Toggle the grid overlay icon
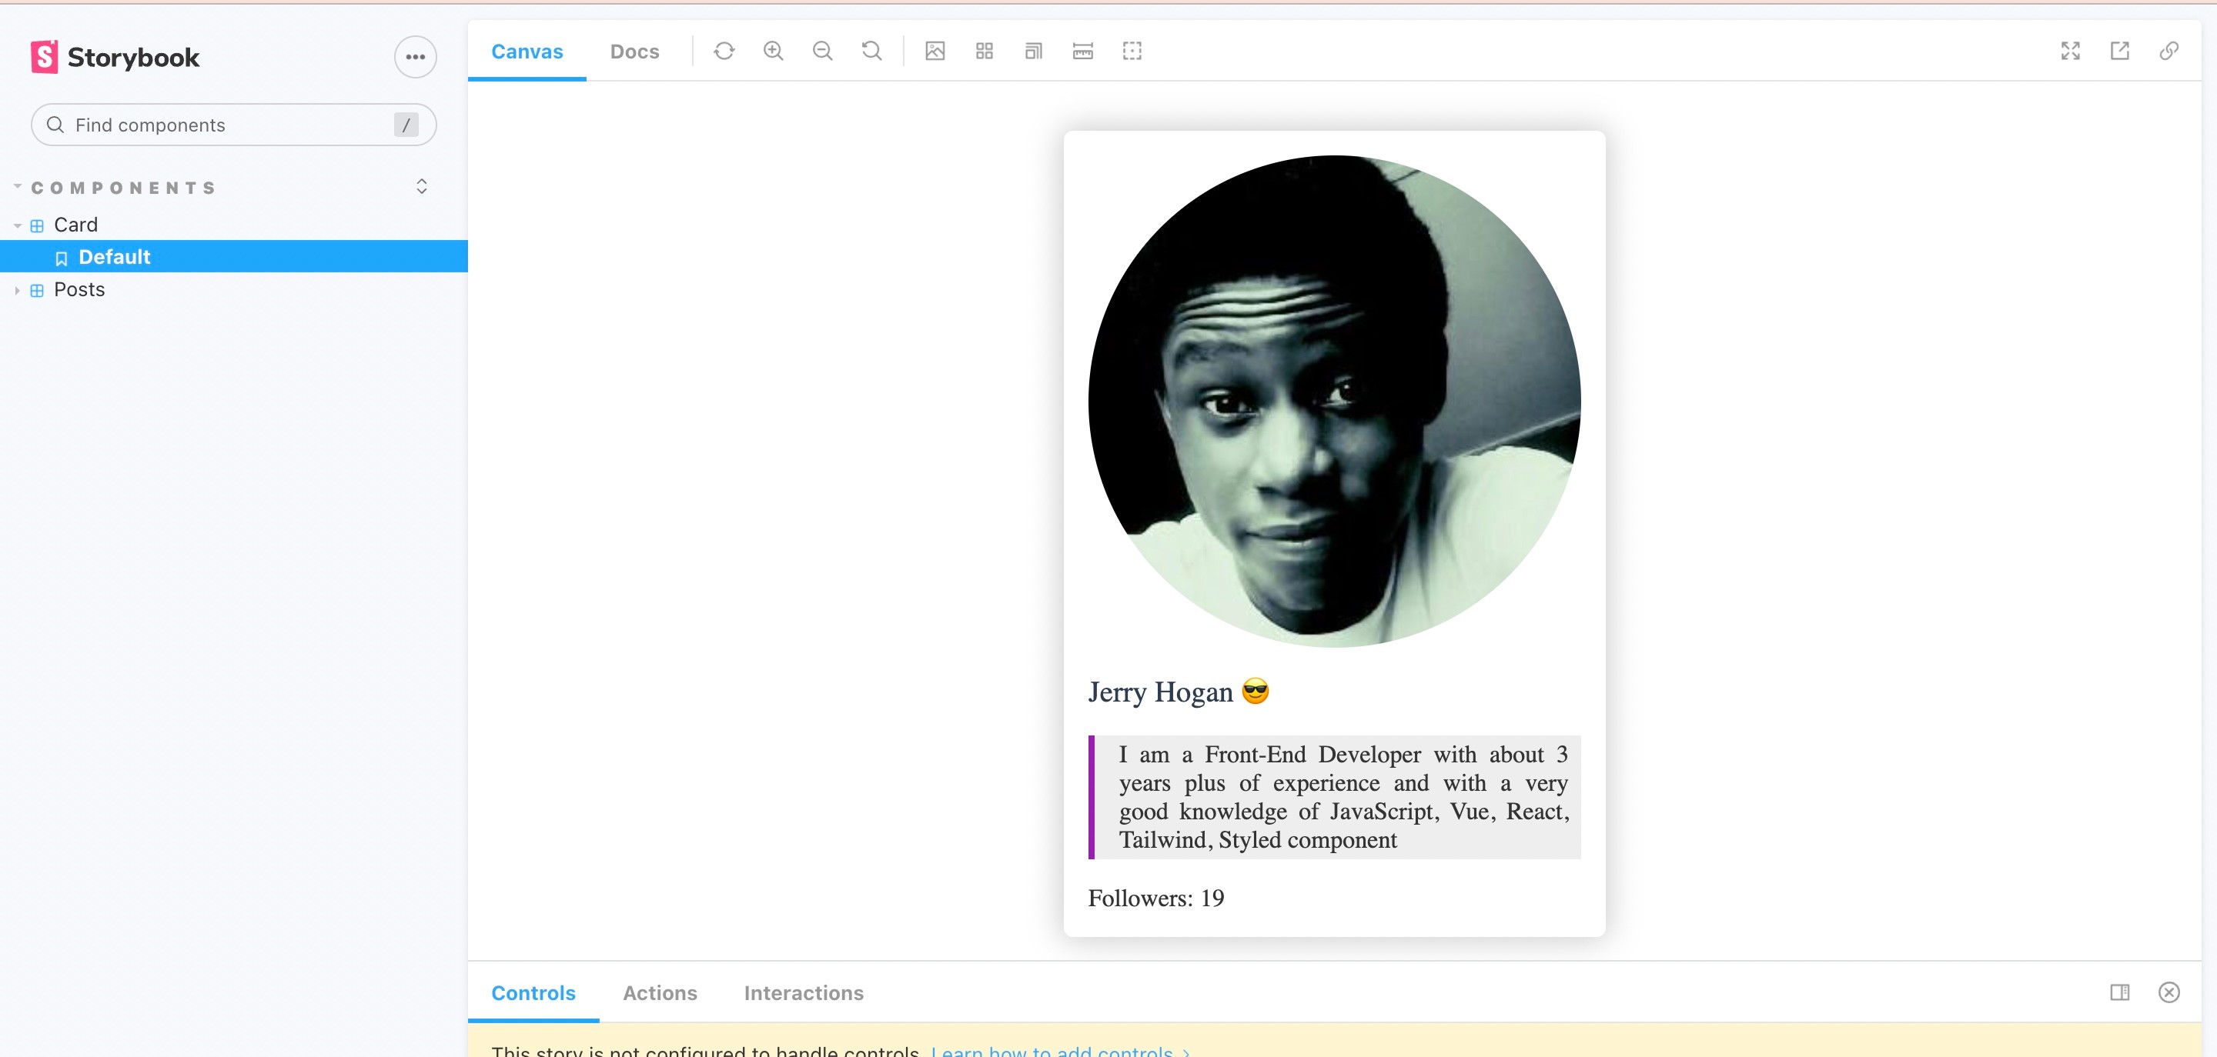The height and width of the screenshot is (1057, 2217). (x=985, y=52)
